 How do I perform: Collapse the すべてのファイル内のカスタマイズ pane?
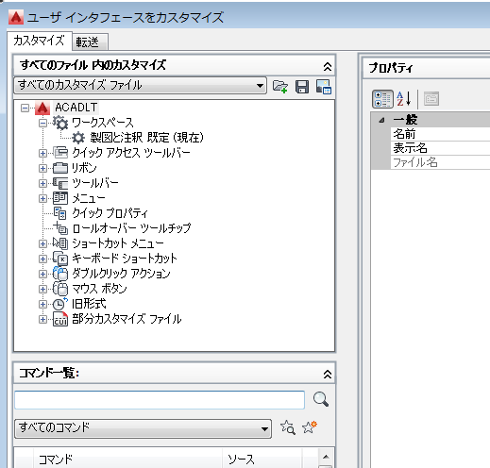point(328,67)
